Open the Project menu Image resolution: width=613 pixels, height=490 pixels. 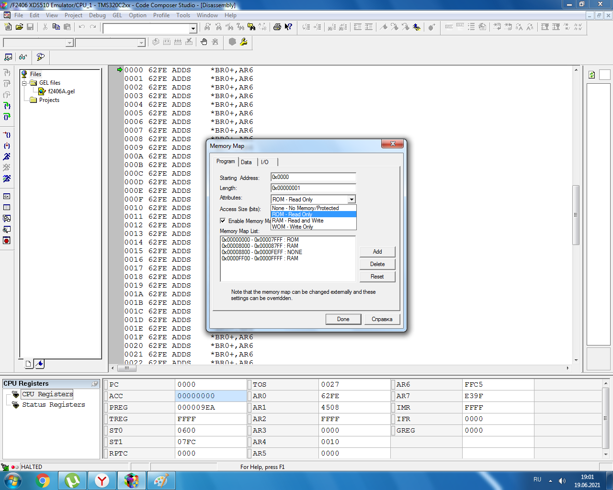pyautogui.click(x=73, y=15)
